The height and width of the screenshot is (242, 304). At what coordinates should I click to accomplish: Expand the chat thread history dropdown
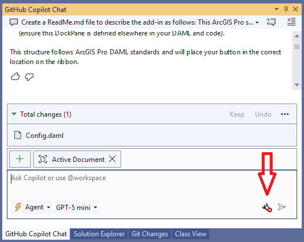[x=257, y=22]
